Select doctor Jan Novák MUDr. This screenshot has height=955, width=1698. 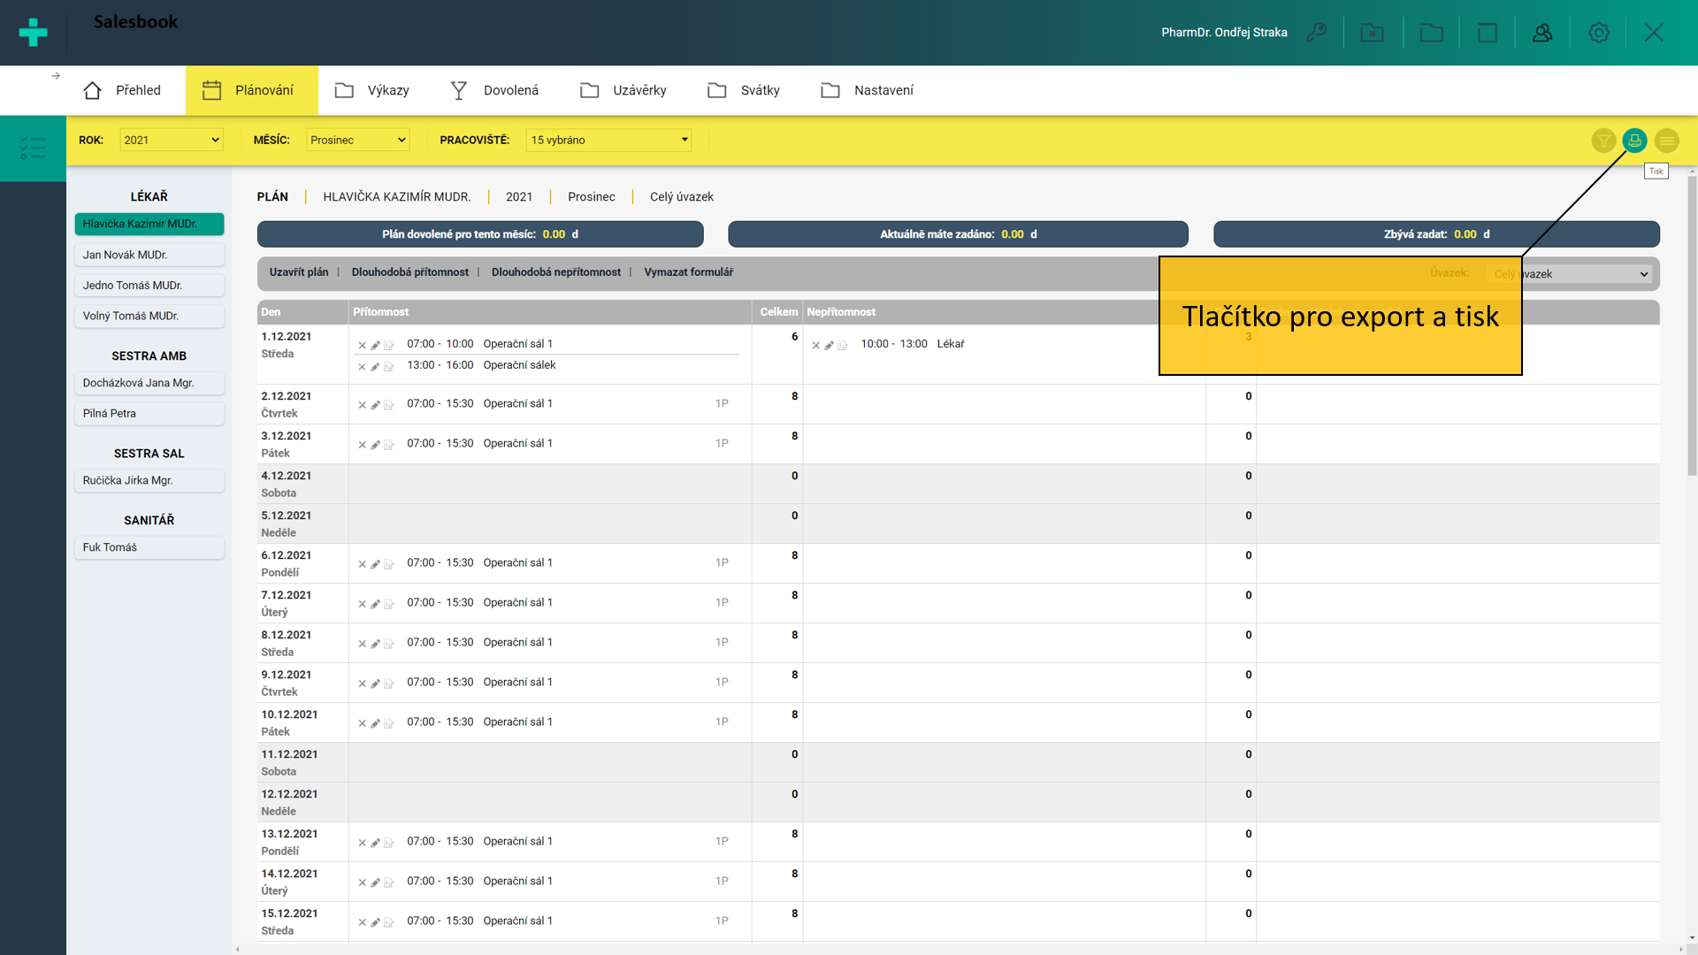[x=149, y=255]
